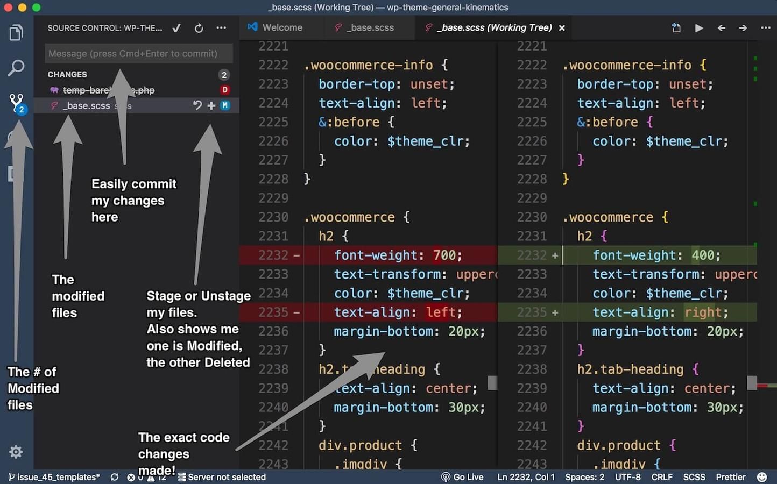Click line number 2228 in original pane
777x484 pixels.
[273, 179]
